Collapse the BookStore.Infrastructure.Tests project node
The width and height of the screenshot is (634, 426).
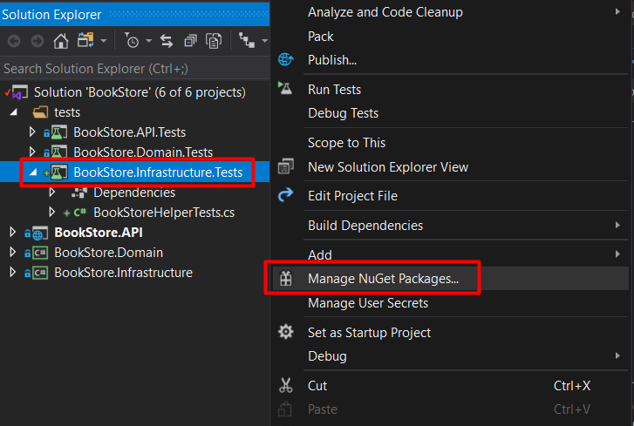coord(33,172)
